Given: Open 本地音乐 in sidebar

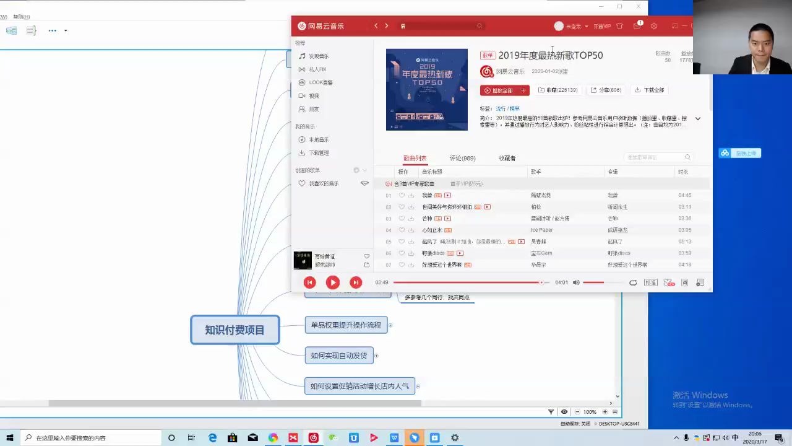Looking at the screenshot, I should coord(319,140).
